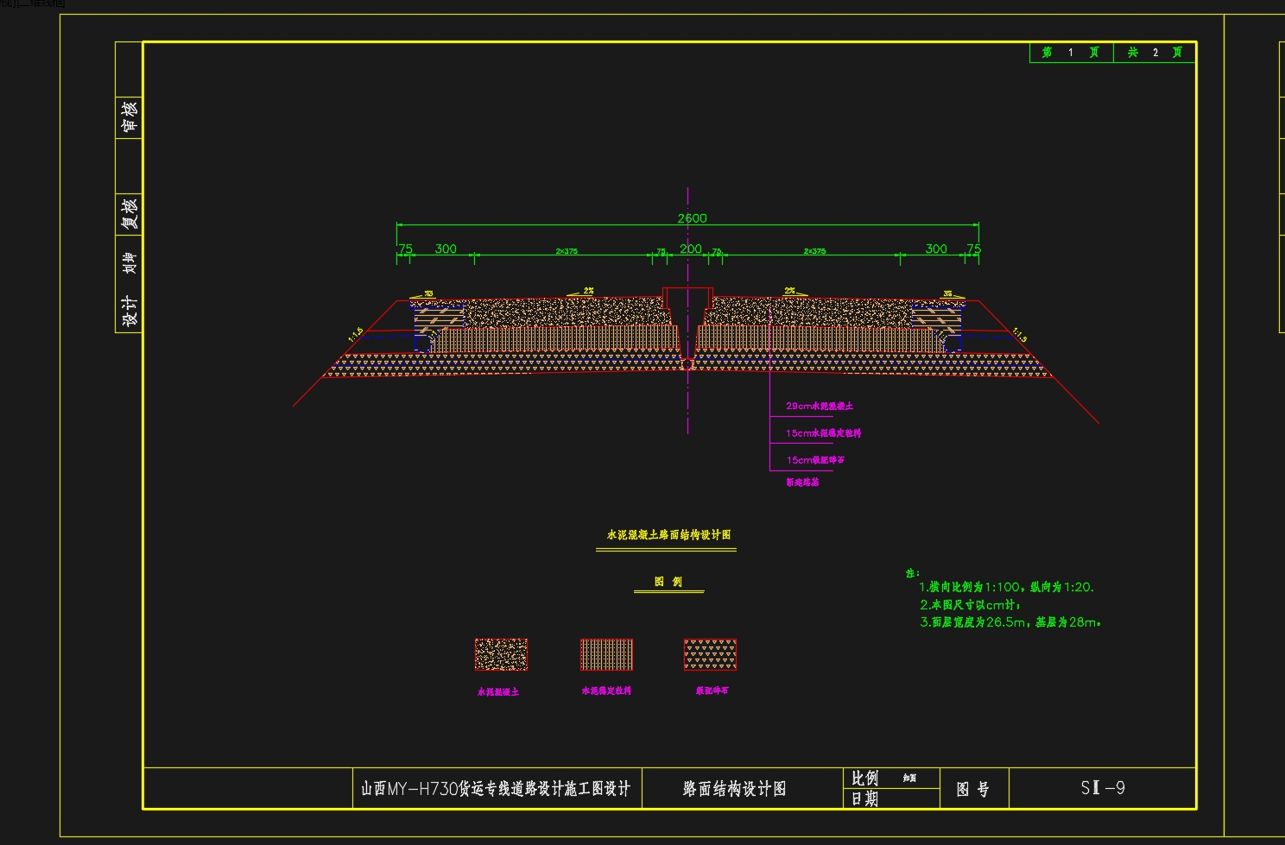The height and width of the screenshot is (845, 1285).
Task: Click note 2 本图尺寸以cm计
Action: 970,605
